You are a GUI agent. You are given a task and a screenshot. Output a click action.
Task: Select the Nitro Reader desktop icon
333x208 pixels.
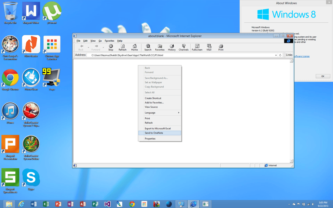click(x=31, y=46)
